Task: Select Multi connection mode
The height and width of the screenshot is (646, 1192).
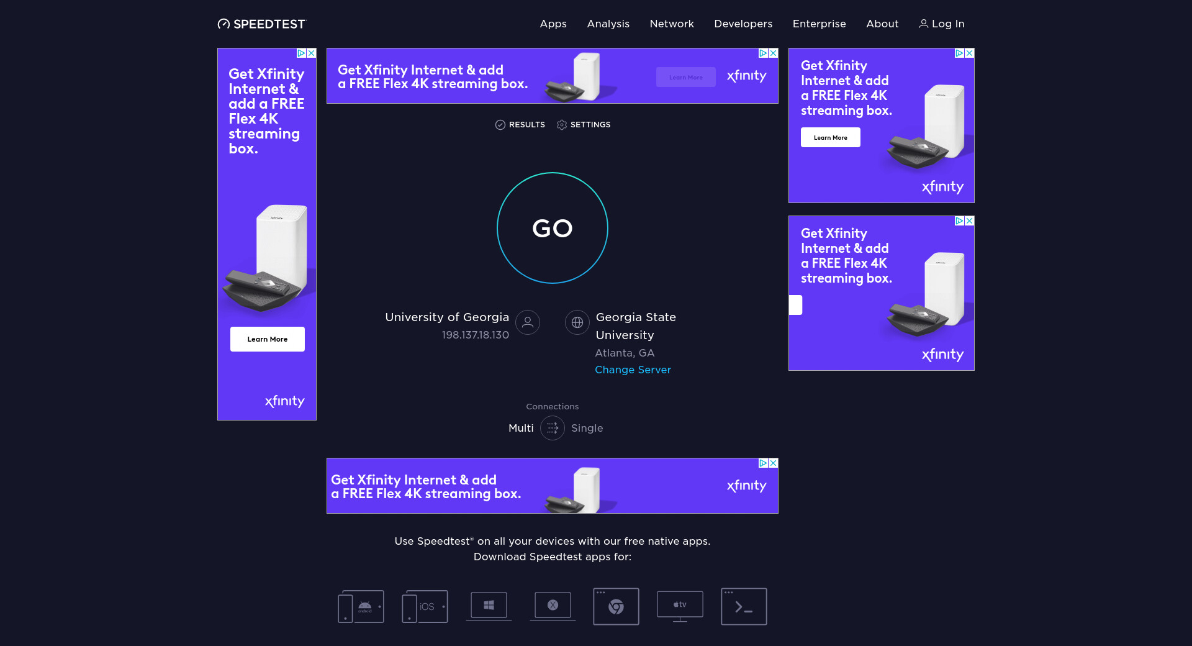Action: [521, 428]
